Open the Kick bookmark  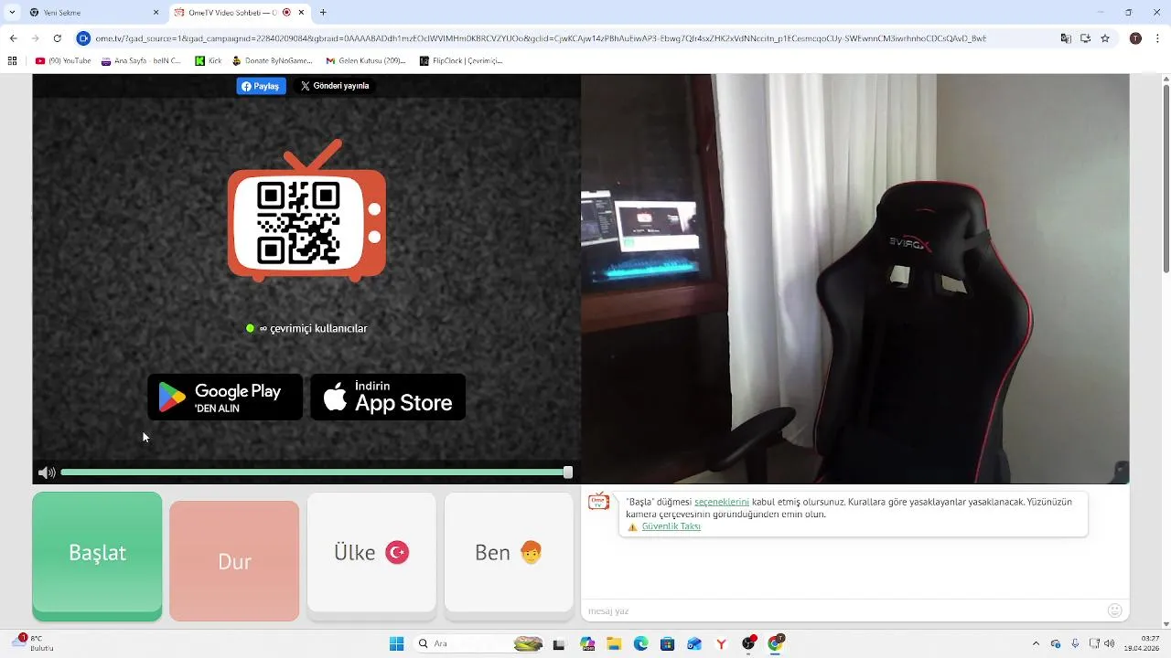209,61
